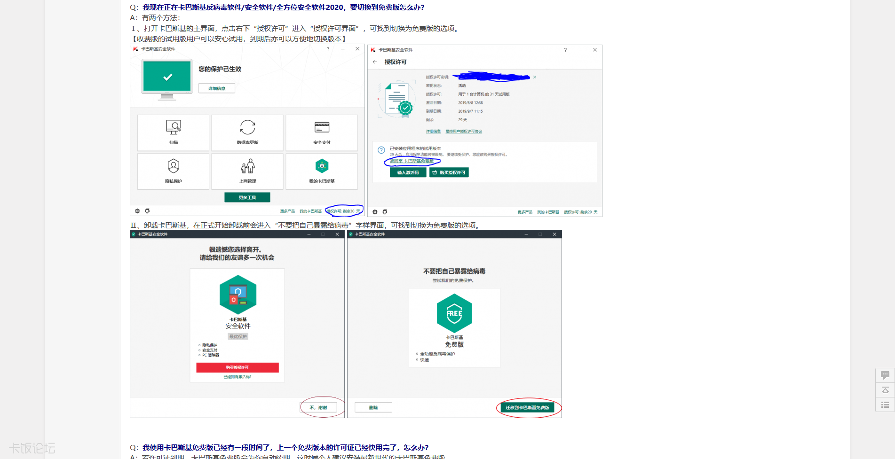Click the support headset icon in 授权许可 window
The height and width of the screenshot is (459, 895).
tap(385, 212)
